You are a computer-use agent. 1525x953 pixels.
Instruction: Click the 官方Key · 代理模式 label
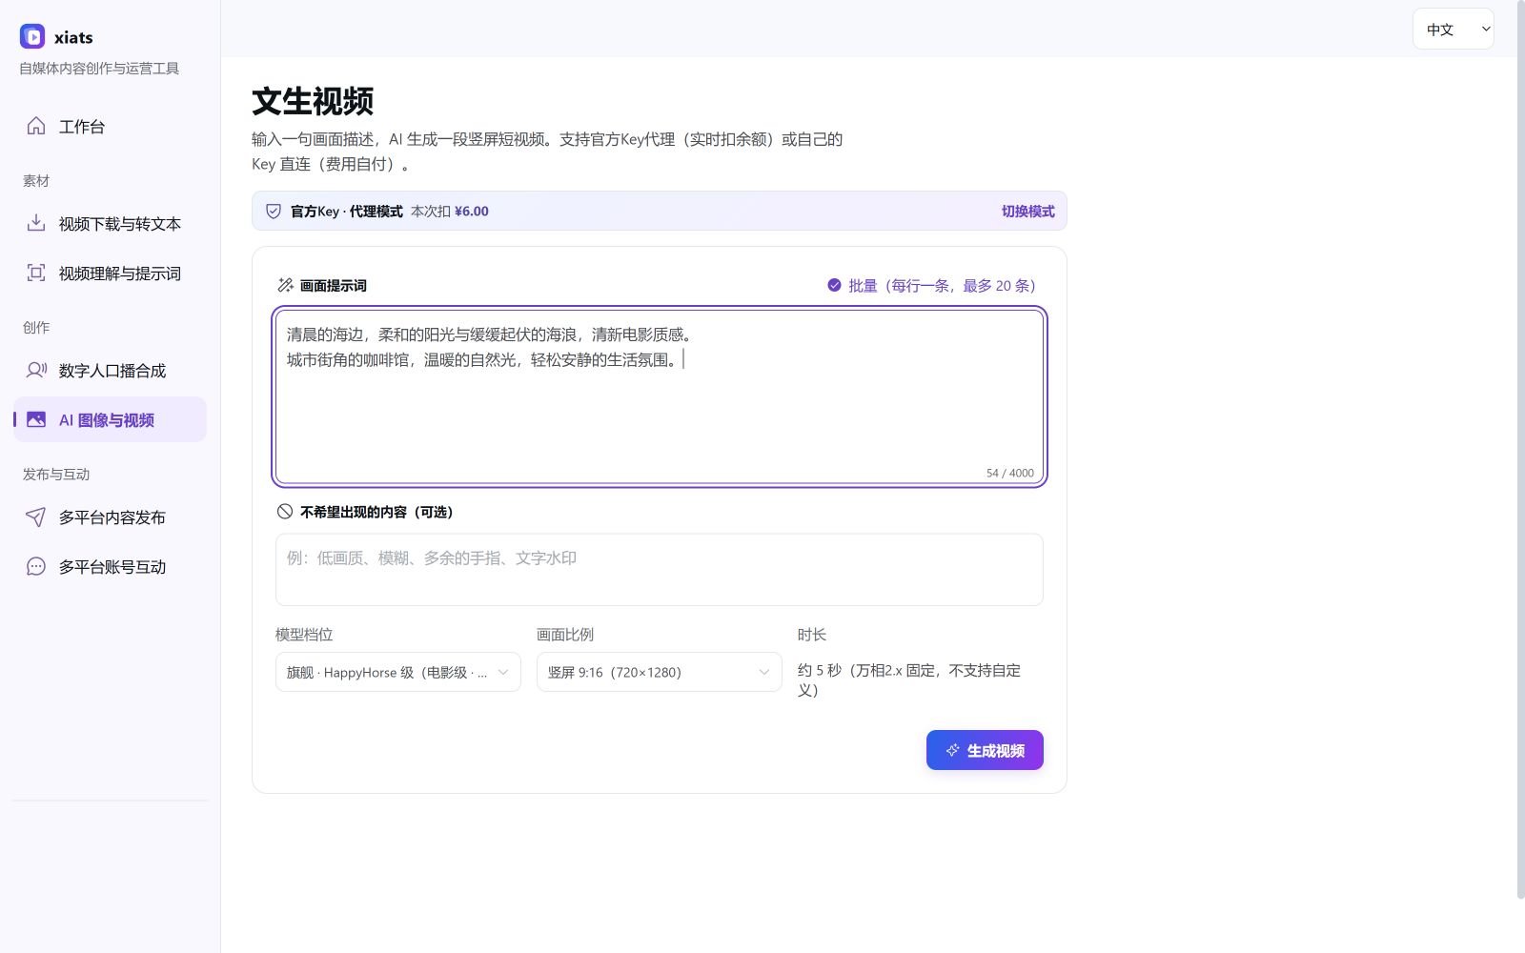(x=347, y=212)
